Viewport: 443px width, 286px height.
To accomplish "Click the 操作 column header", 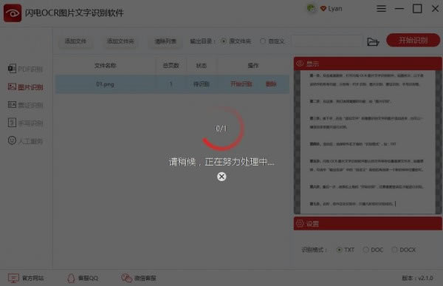I will (x=253, y=66).
